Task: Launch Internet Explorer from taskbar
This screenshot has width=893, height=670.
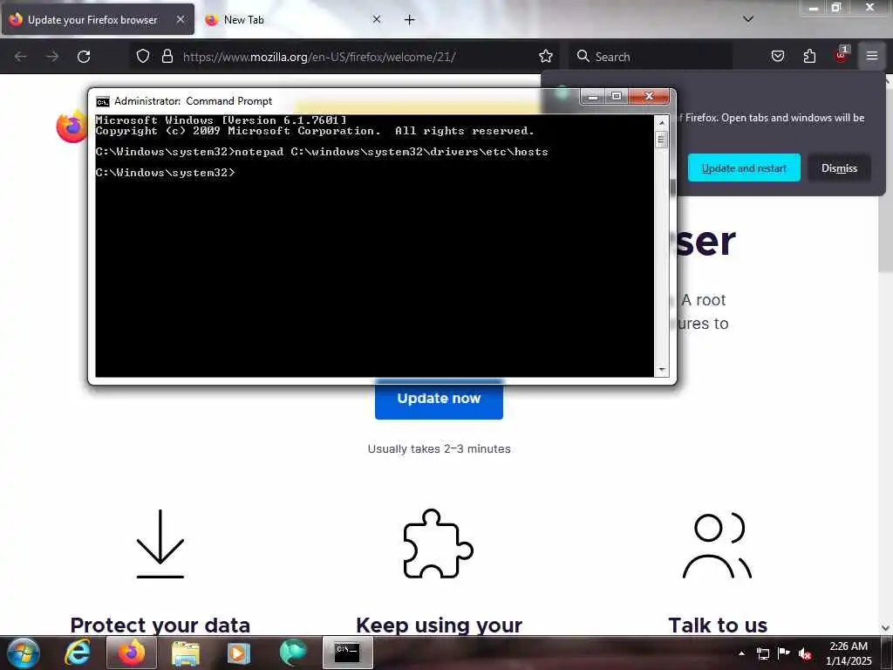Action: click(x=78, y=653)
